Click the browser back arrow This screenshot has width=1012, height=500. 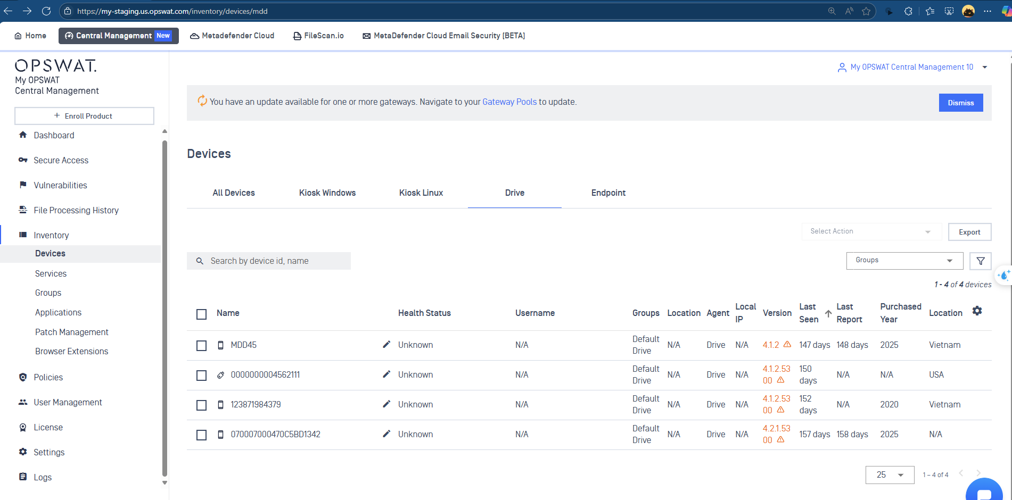(8, 11)
